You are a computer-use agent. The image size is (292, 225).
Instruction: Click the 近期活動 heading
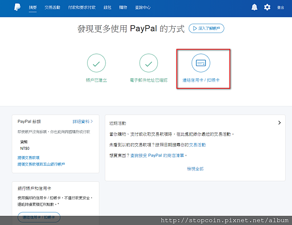[118, 123]
